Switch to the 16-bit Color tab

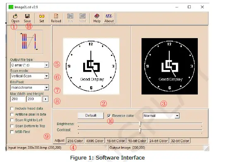(116, 141)
